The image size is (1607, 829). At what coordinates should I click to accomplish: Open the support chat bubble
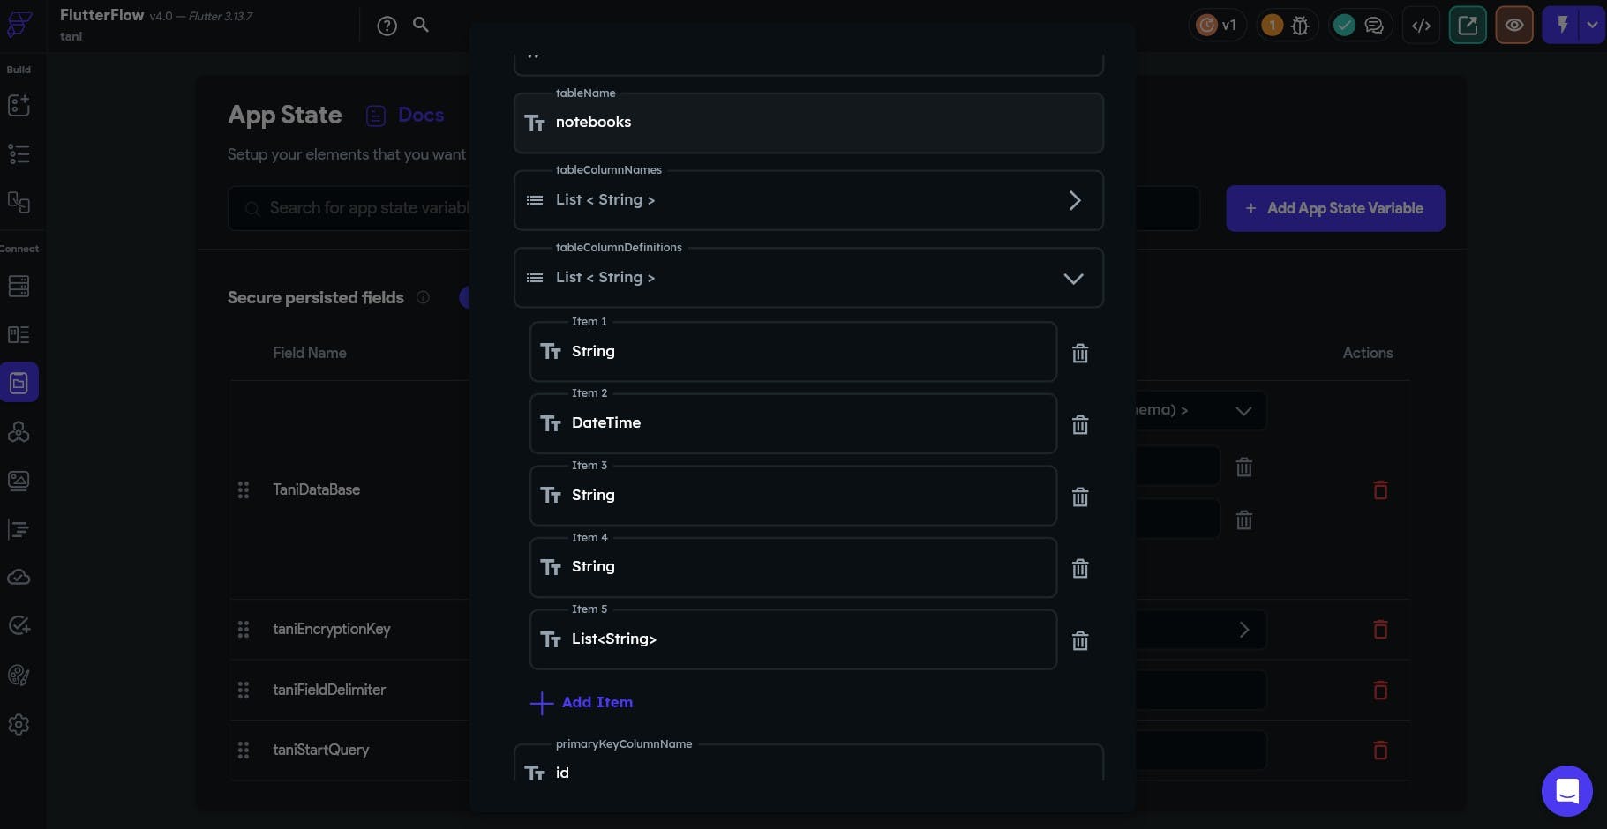[1566, 790]
